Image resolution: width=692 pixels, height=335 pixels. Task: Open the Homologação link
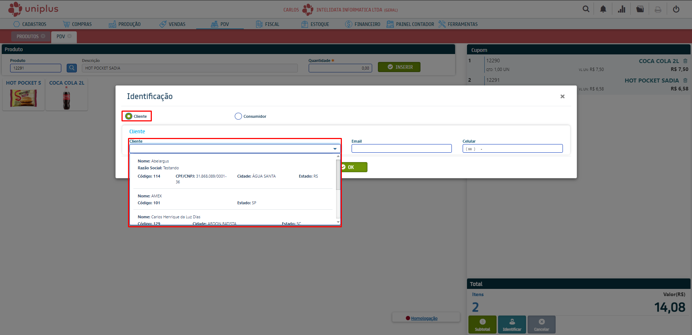pos(424,318)
